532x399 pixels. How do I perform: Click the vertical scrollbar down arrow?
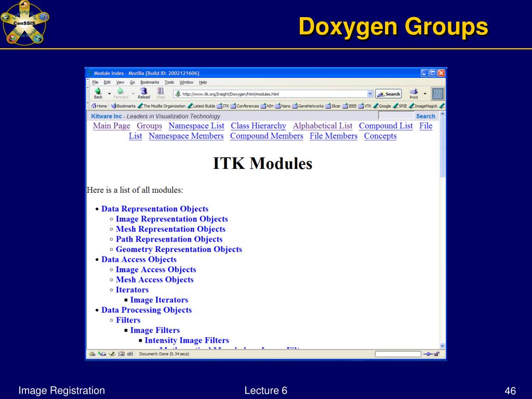click(443, 345)
